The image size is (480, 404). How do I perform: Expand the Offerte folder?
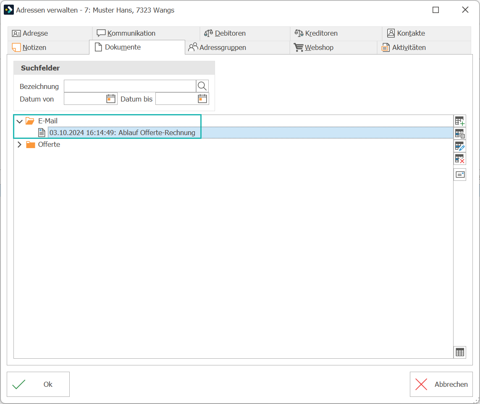pos(20,144)
